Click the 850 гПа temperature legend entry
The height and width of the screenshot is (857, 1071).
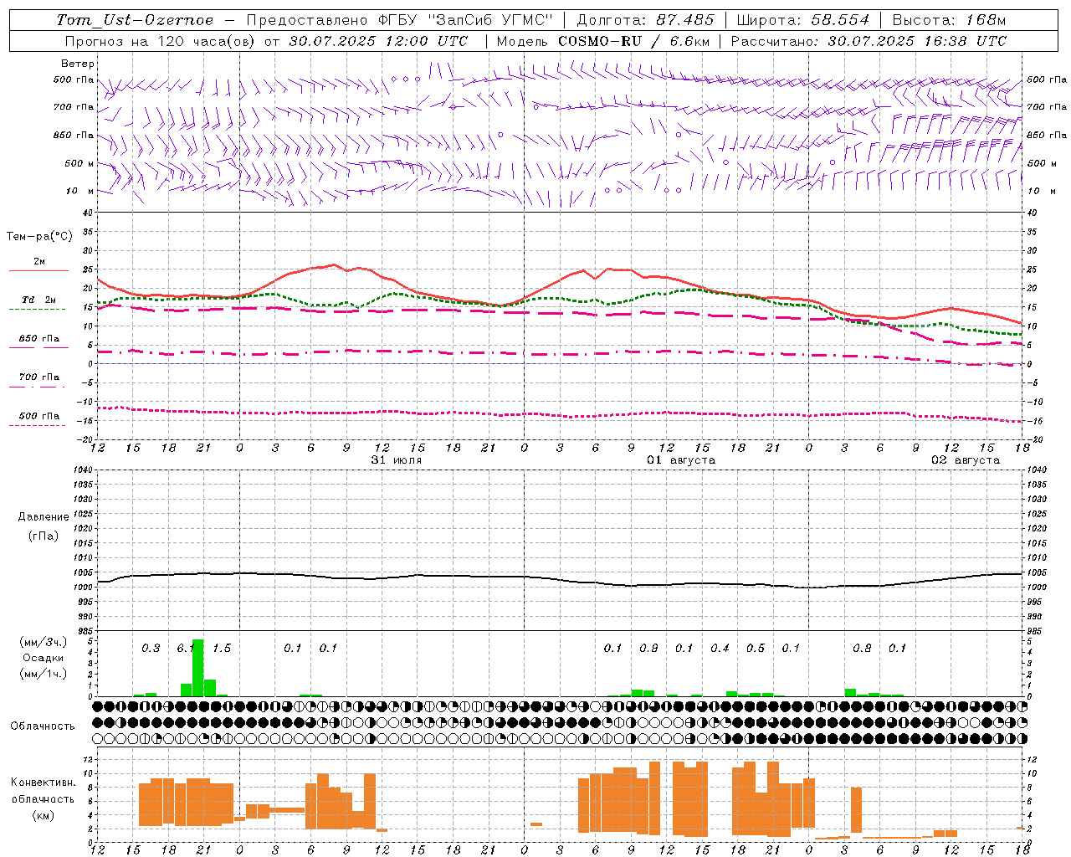[38, 339]
